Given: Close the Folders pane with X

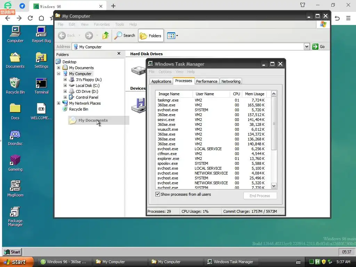Looking at the screenshot, I should pos(119,53).
